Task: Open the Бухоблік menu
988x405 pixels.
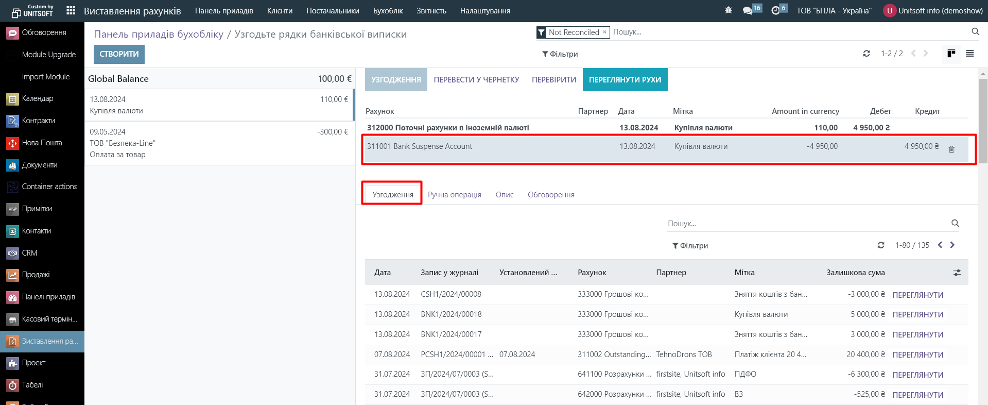Action: point(388,11)
